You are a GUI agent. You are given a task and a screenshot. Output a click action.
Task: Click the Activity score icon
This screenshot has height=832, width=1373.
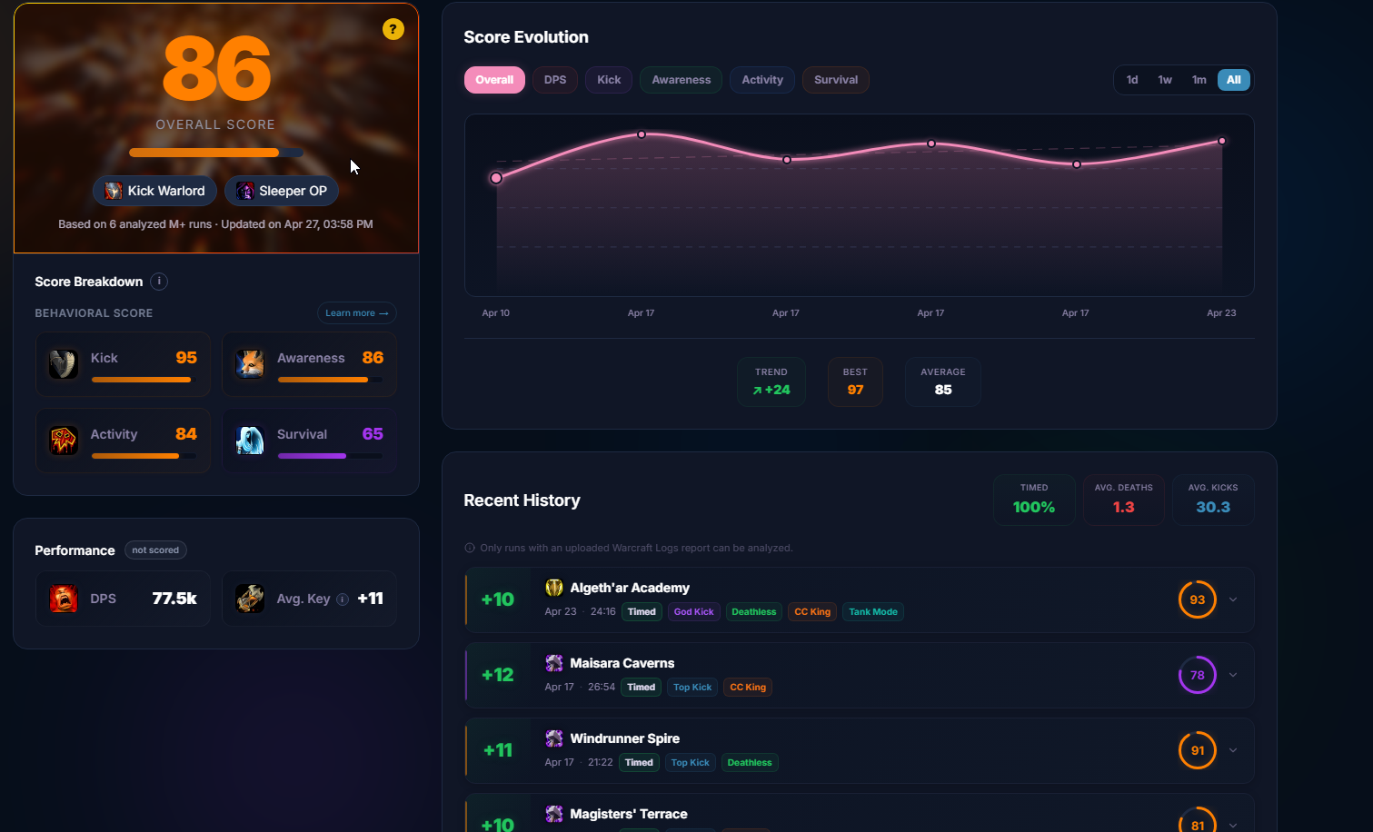point(64,441)
